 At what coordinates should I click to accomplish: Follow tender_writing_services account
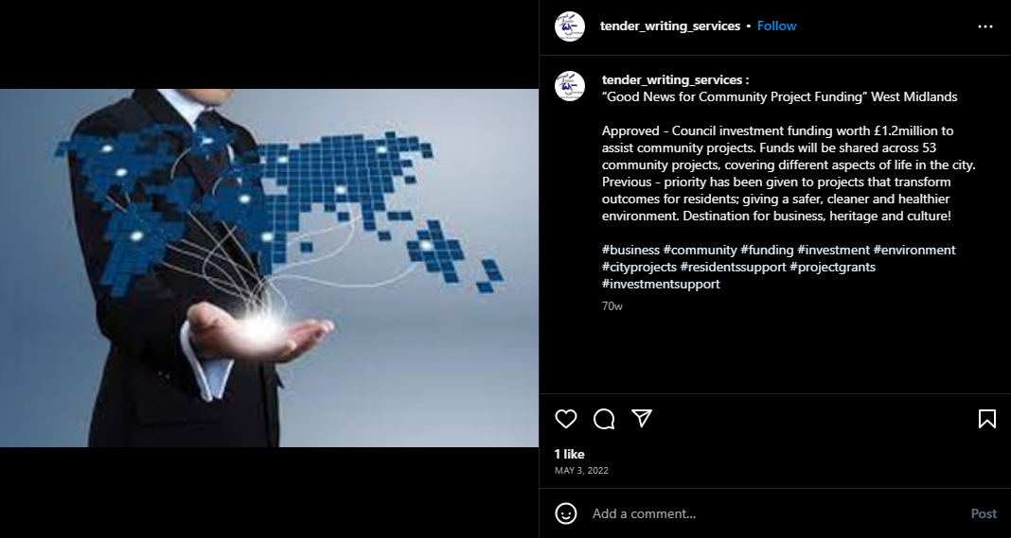click(x=776, y=26)
